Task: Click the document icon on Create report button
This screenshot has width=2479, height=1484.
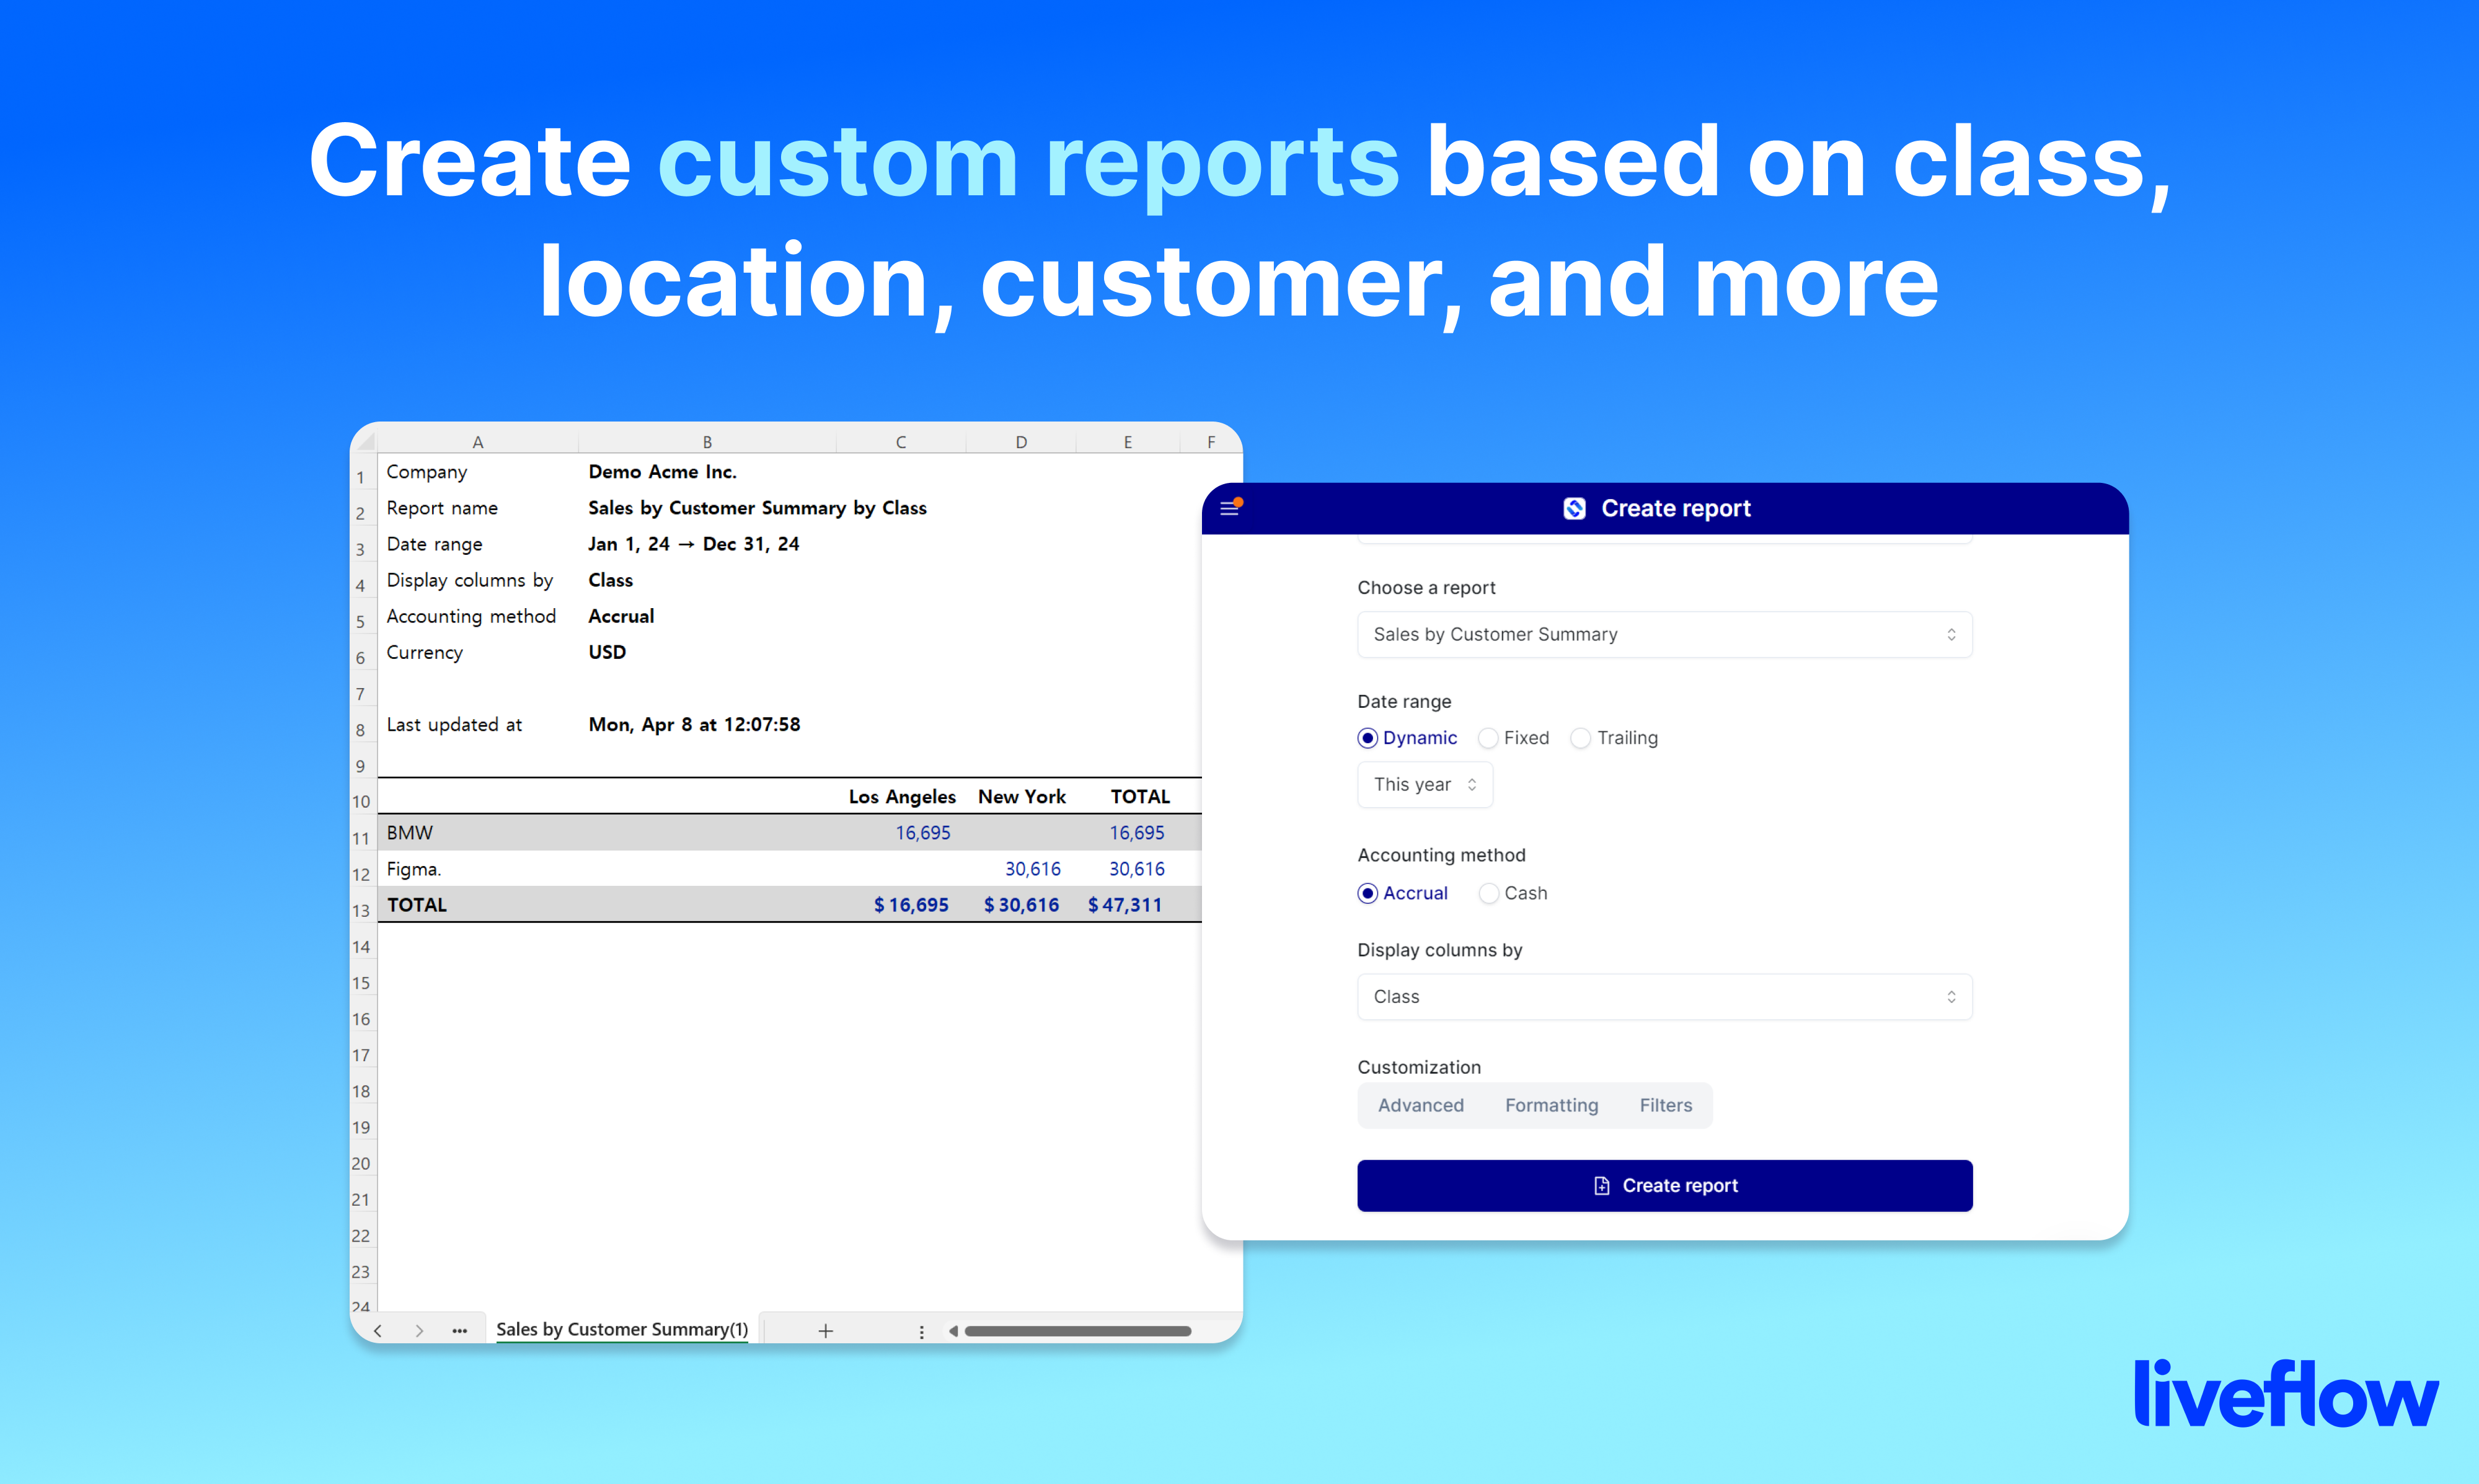Action: 1601,1185
